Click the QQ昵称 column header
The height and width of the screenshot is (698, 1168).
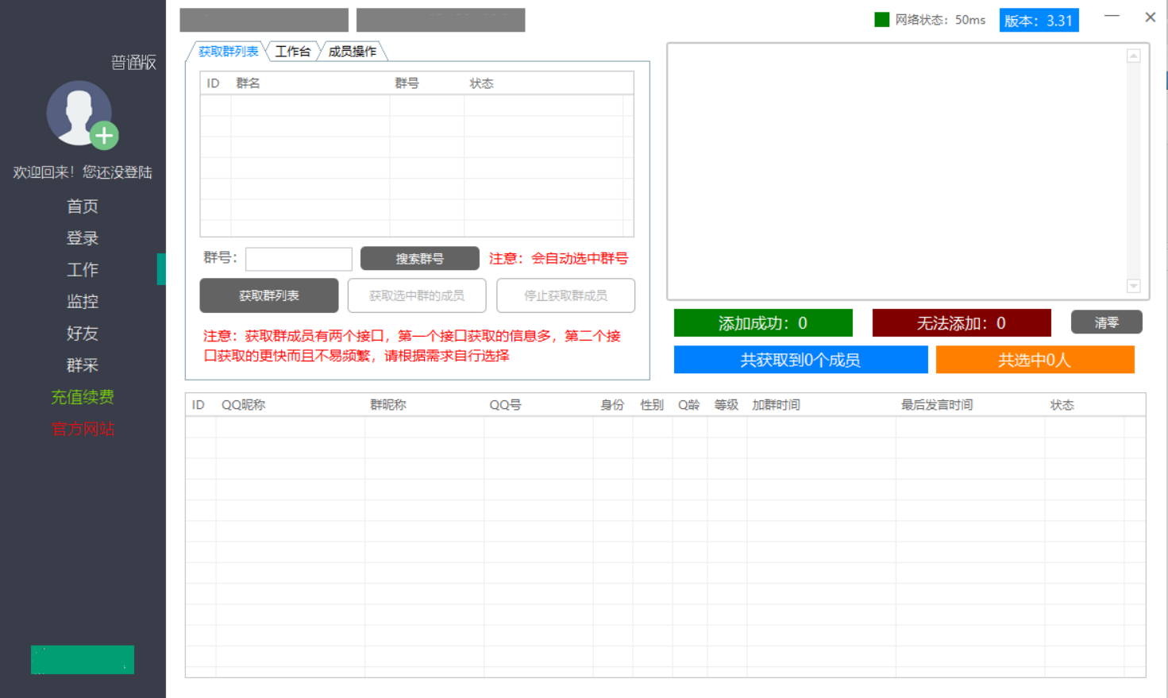coord(243,405)
